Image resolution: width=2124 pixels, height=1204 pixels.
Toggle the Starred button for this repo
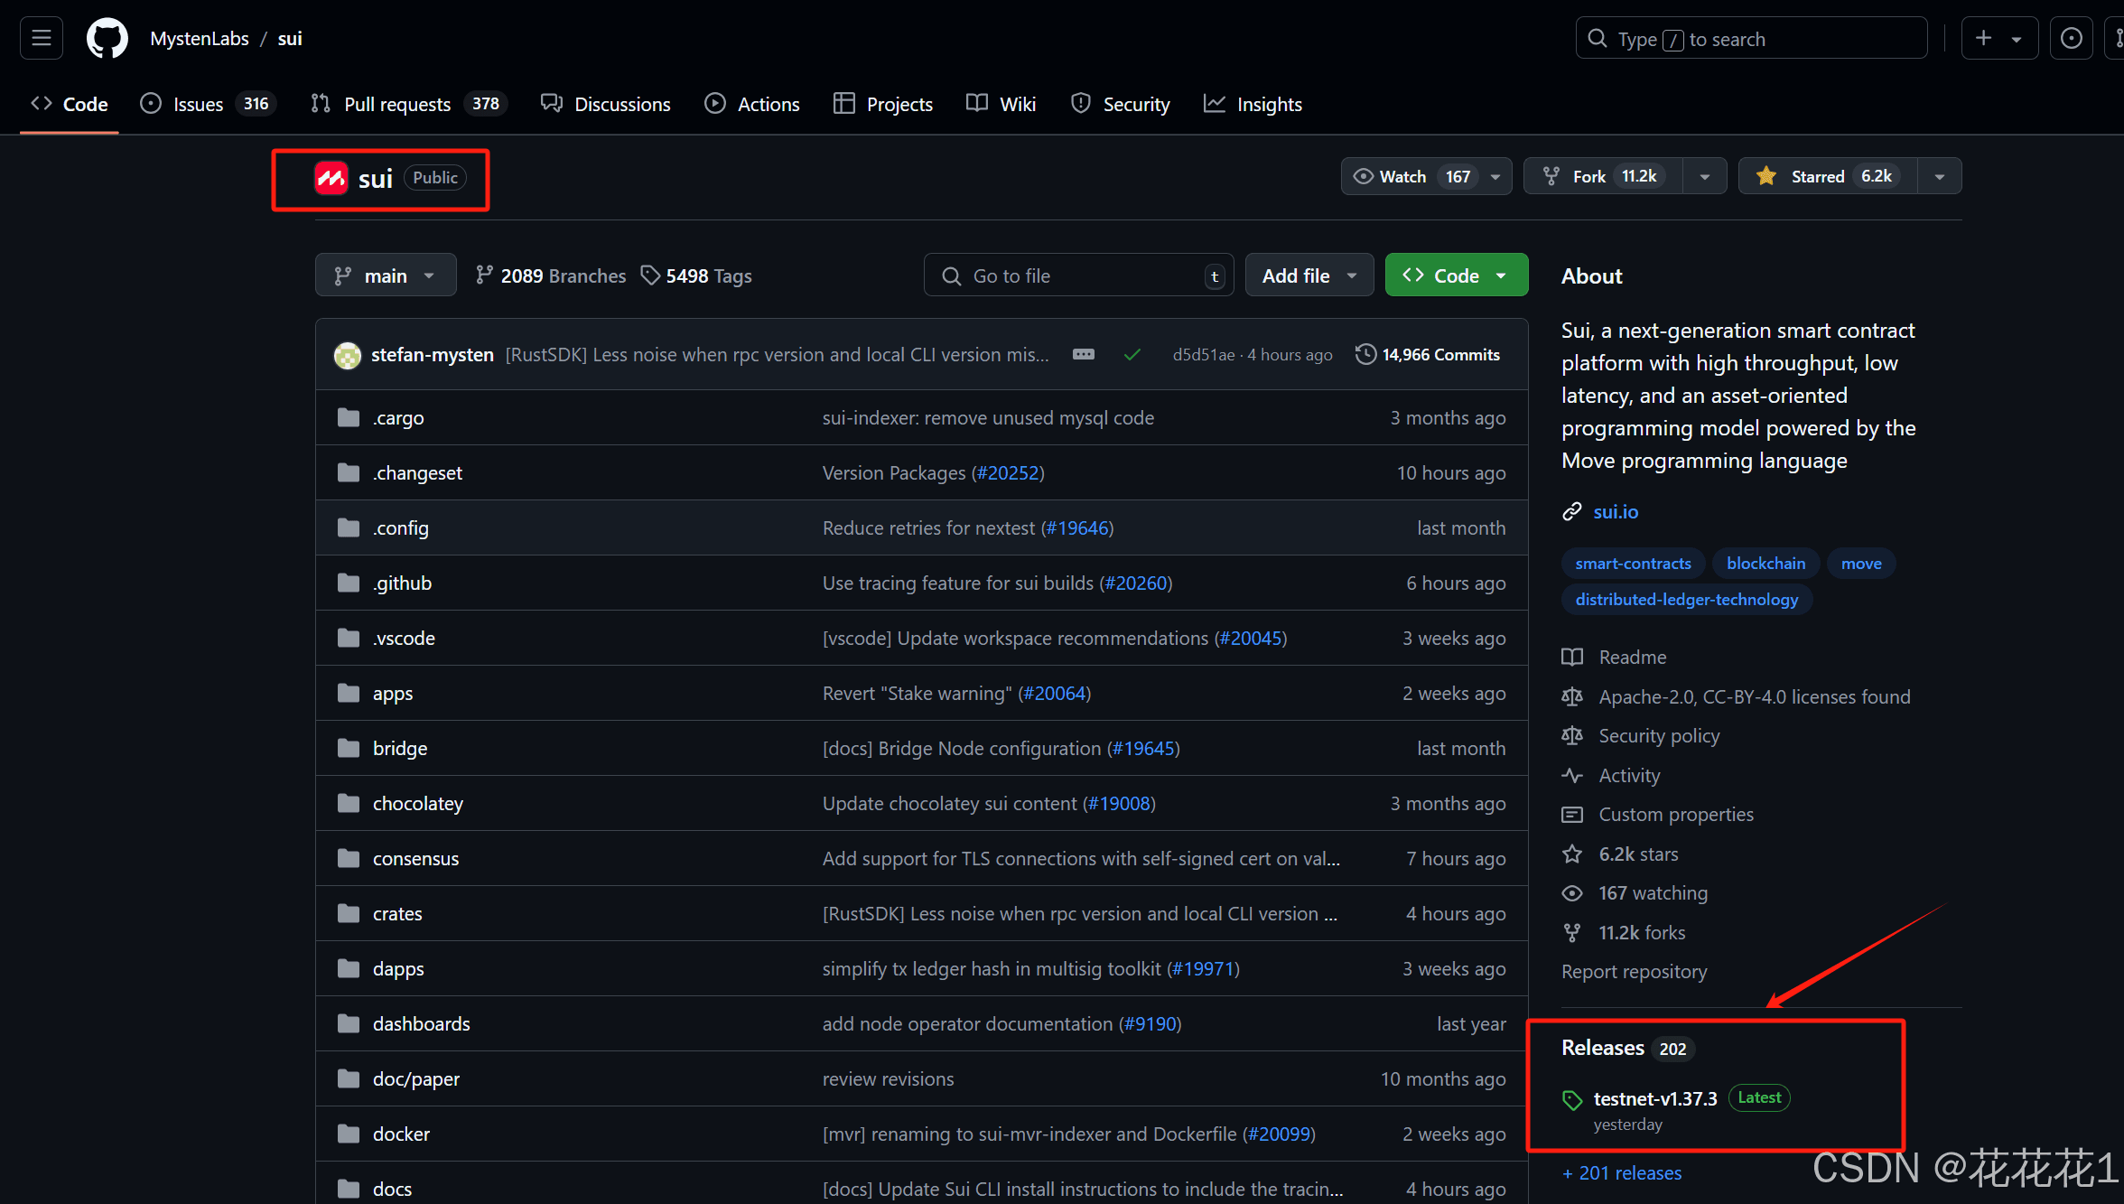point(1828,176)
